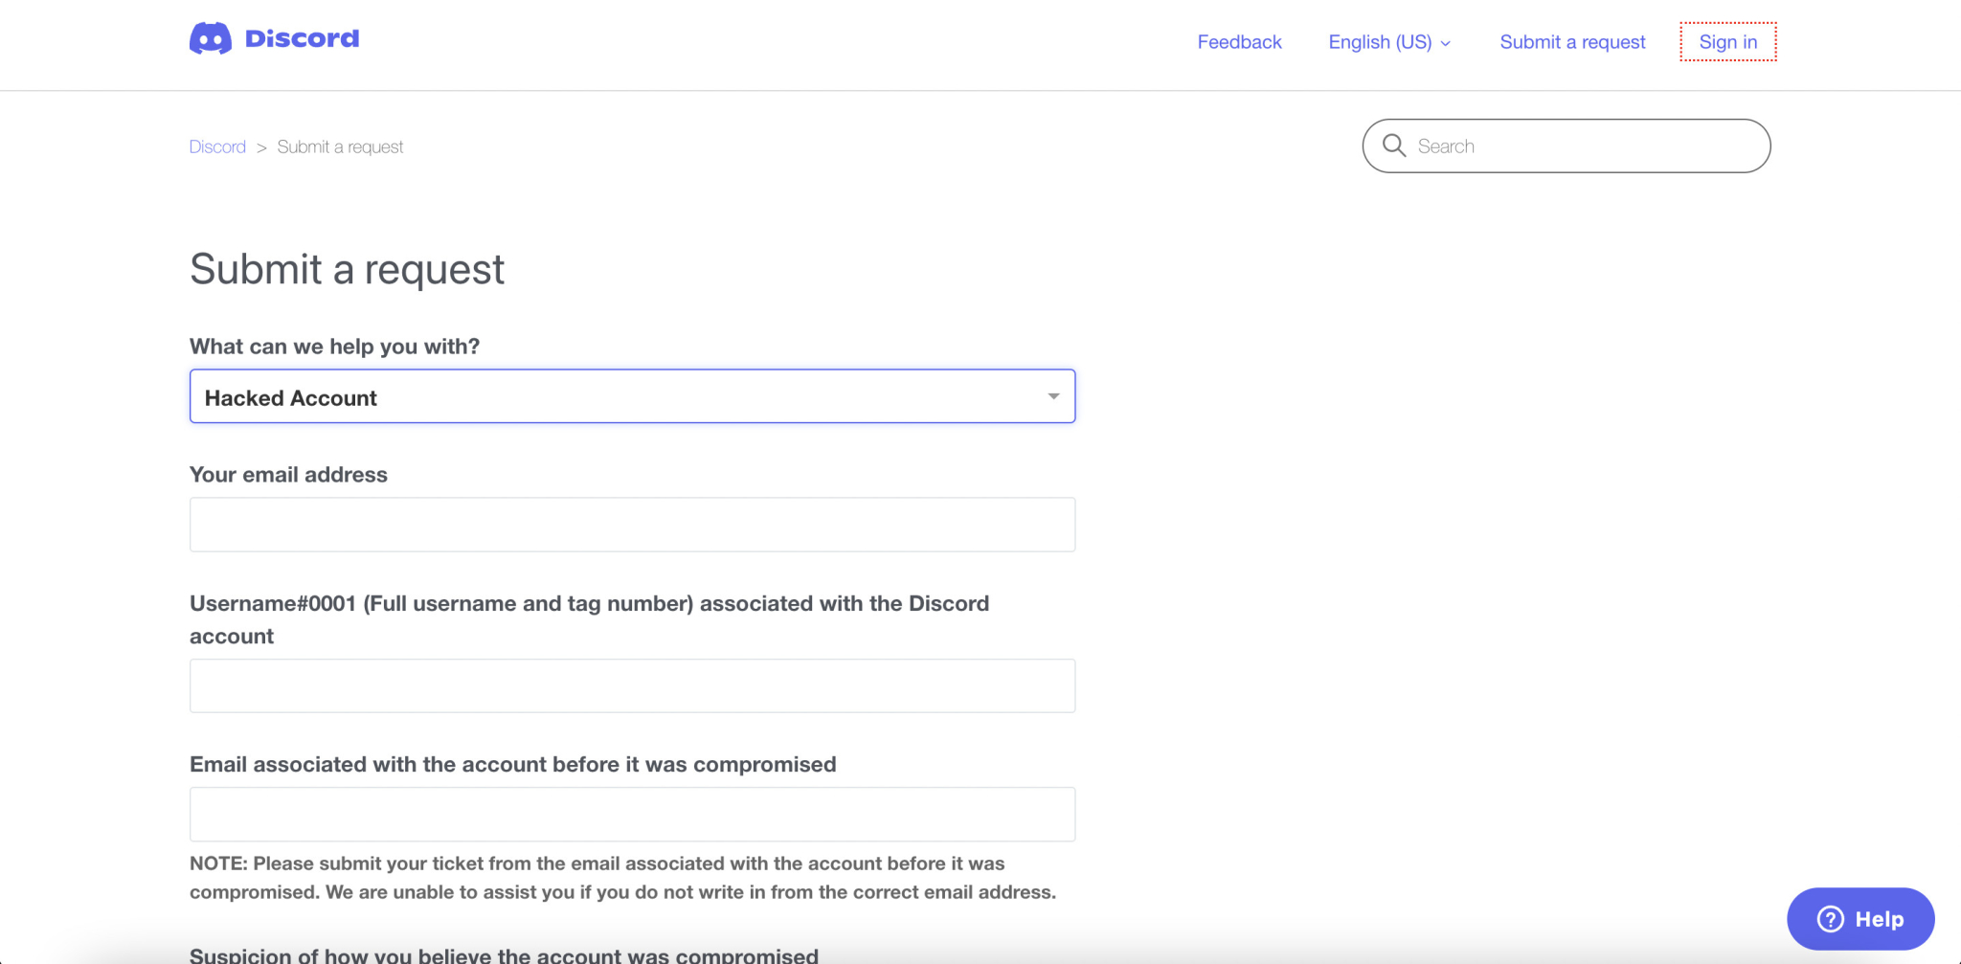Click the compromised account email field

tap(632, 813)
